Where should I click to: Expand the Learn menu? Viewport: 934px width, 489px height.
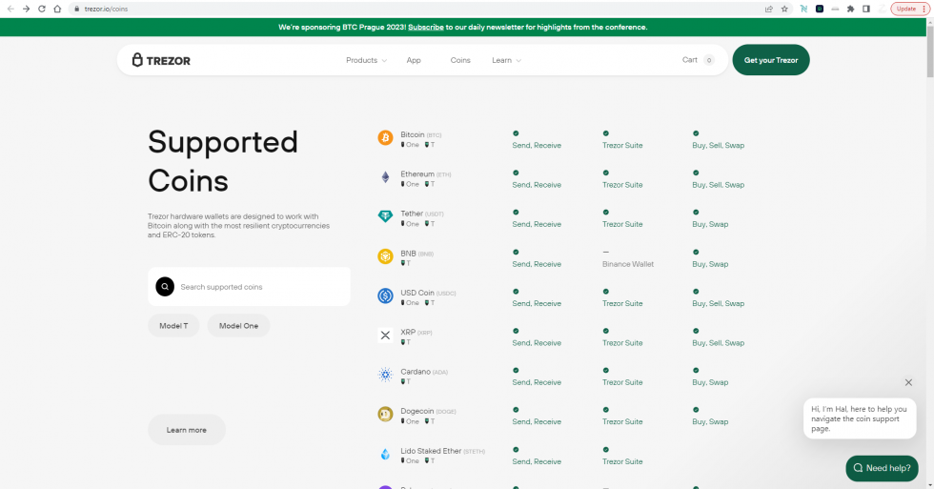506,60
